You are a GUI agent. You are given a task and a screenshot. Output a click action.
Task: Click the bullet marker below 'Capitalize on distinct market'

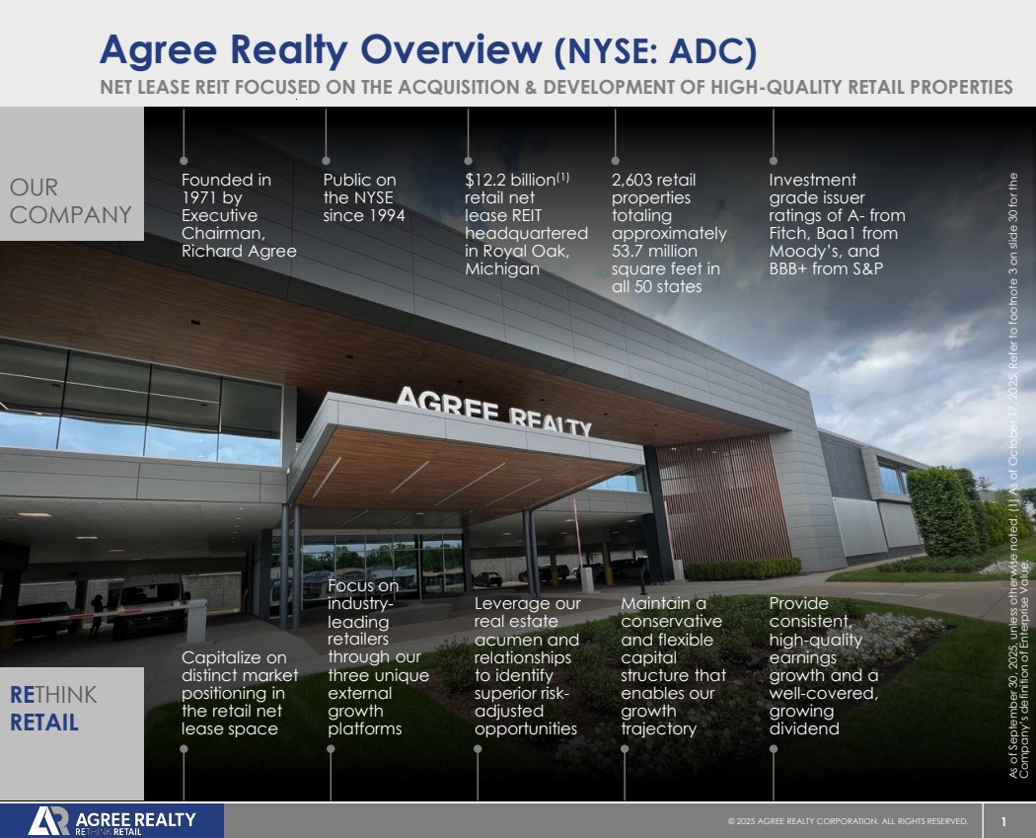point(184,749)
